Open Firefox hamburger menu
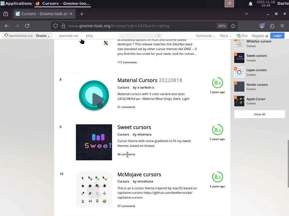 (282, 26)
